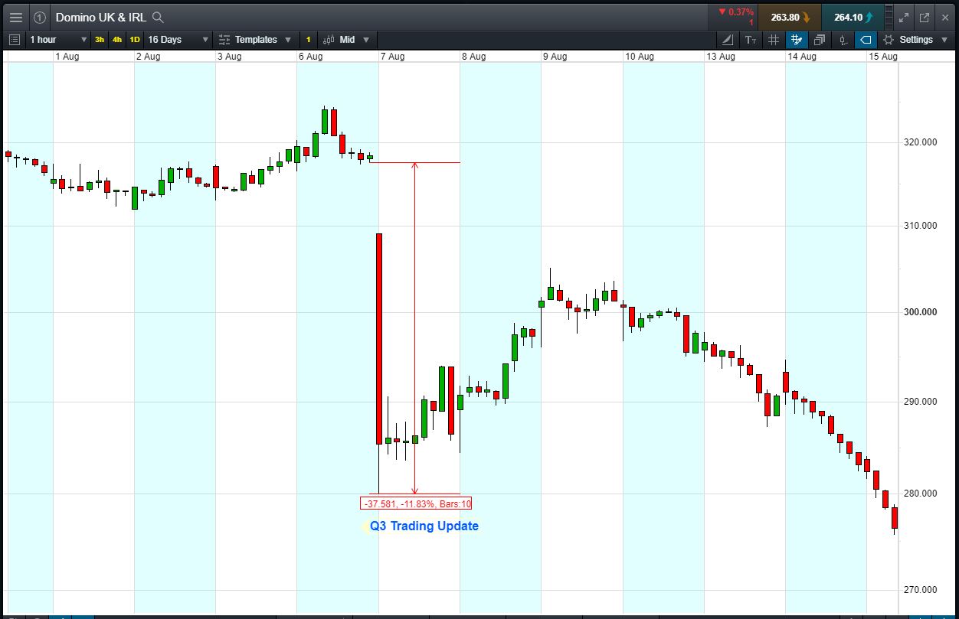Toggle the price label tag icon

866,40
